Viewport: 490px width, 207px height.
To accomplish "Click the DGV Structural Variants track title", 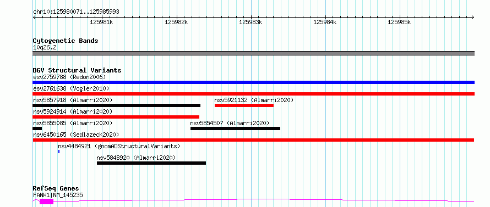I will (77, 70).
